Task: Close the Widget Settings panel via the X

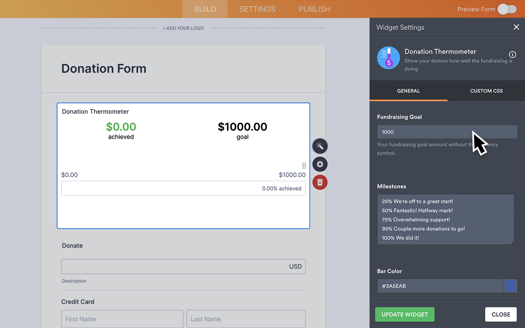Action: coord(516,27)
